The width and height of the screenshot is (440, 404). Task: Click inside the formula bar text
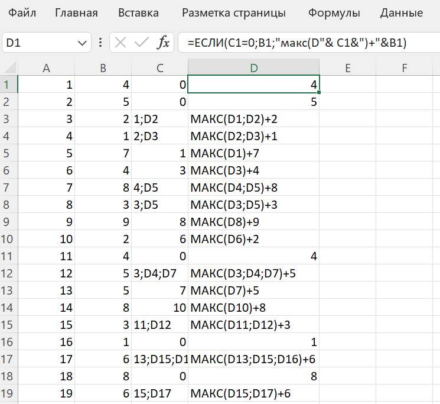pos(307,43)
